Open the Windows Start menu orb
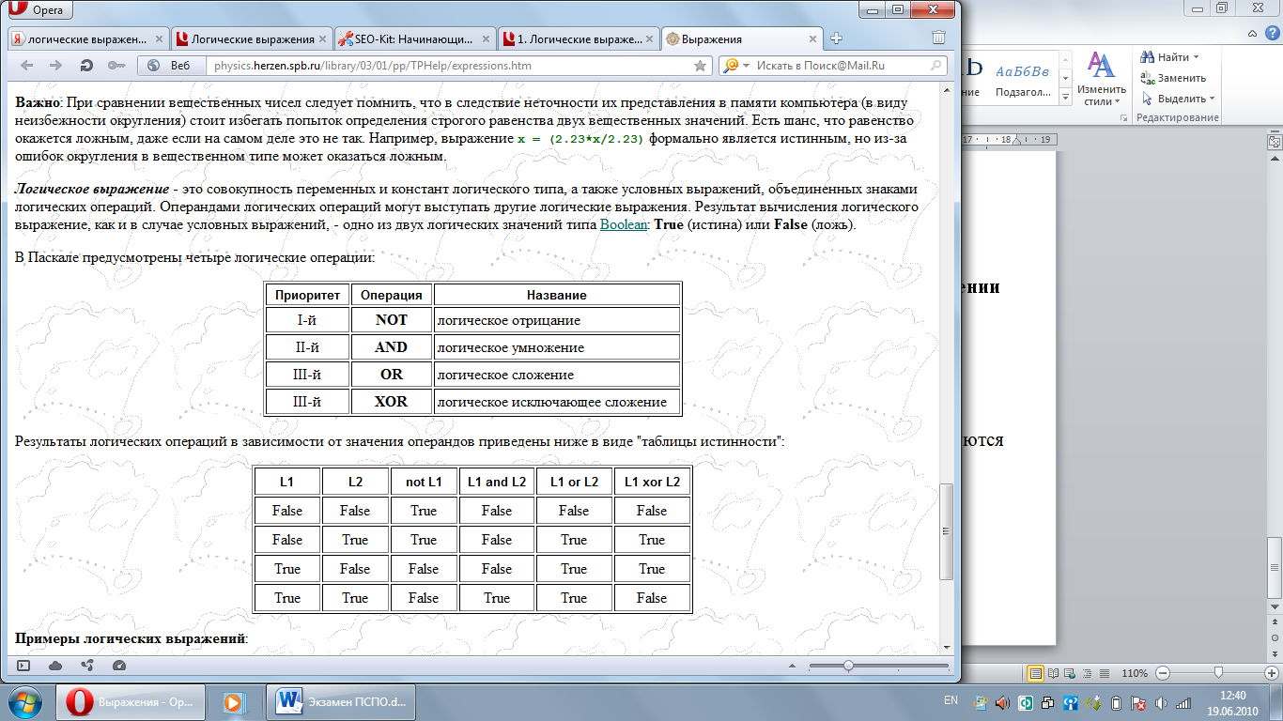Image resolution: width=1283 pixels, height=721 pixels. coord(25,701)
